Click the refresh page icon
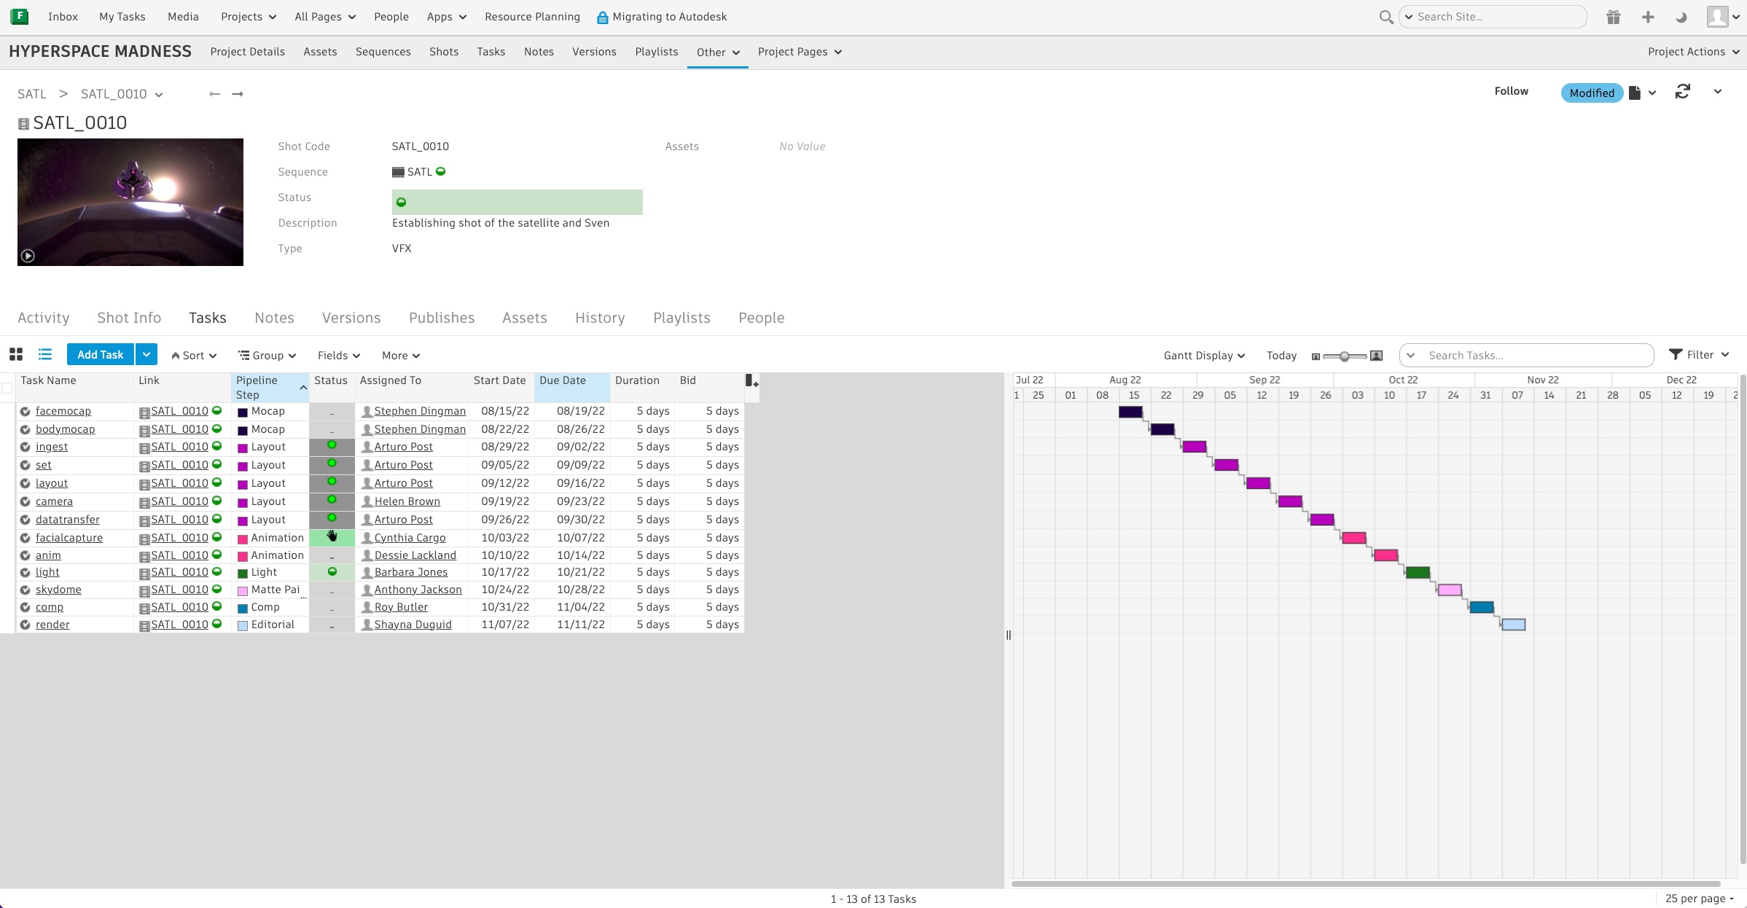The width and height of the screenshot is (1747, 908). 1682,92
